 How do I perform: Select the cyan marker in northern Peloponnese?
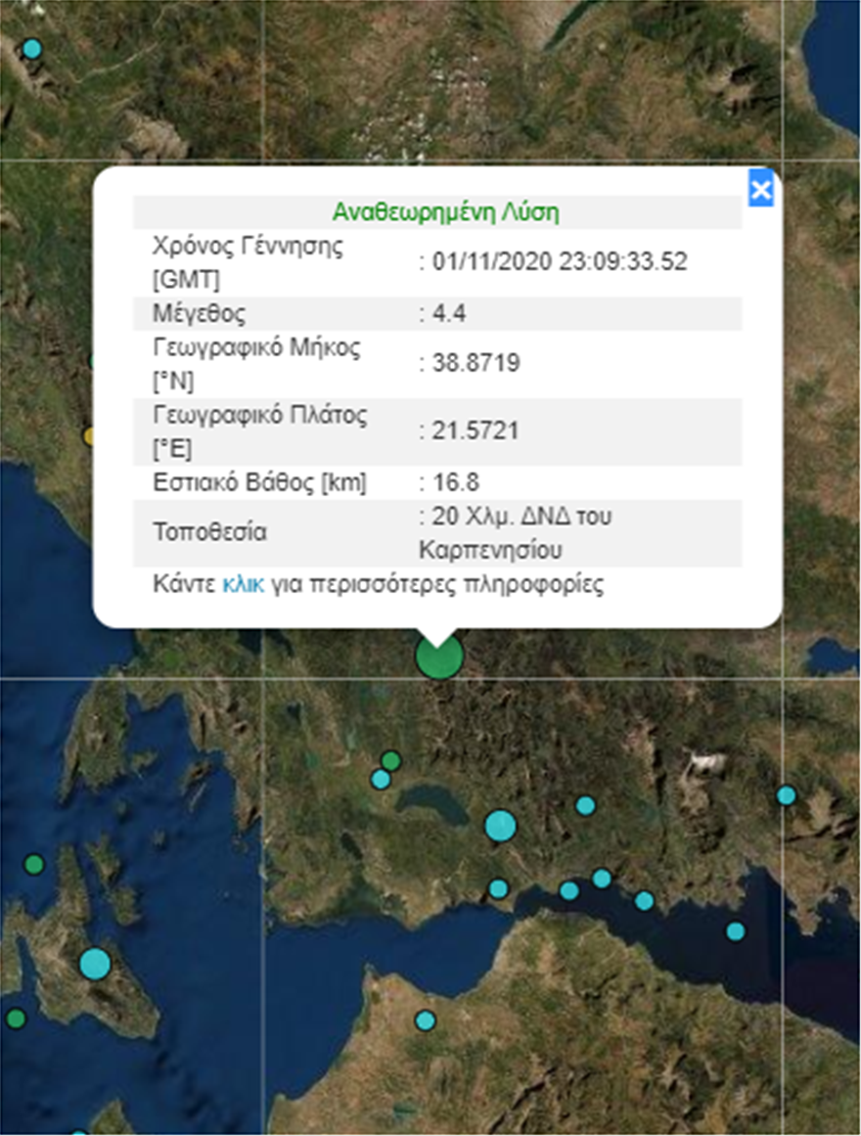(425, 1021)
